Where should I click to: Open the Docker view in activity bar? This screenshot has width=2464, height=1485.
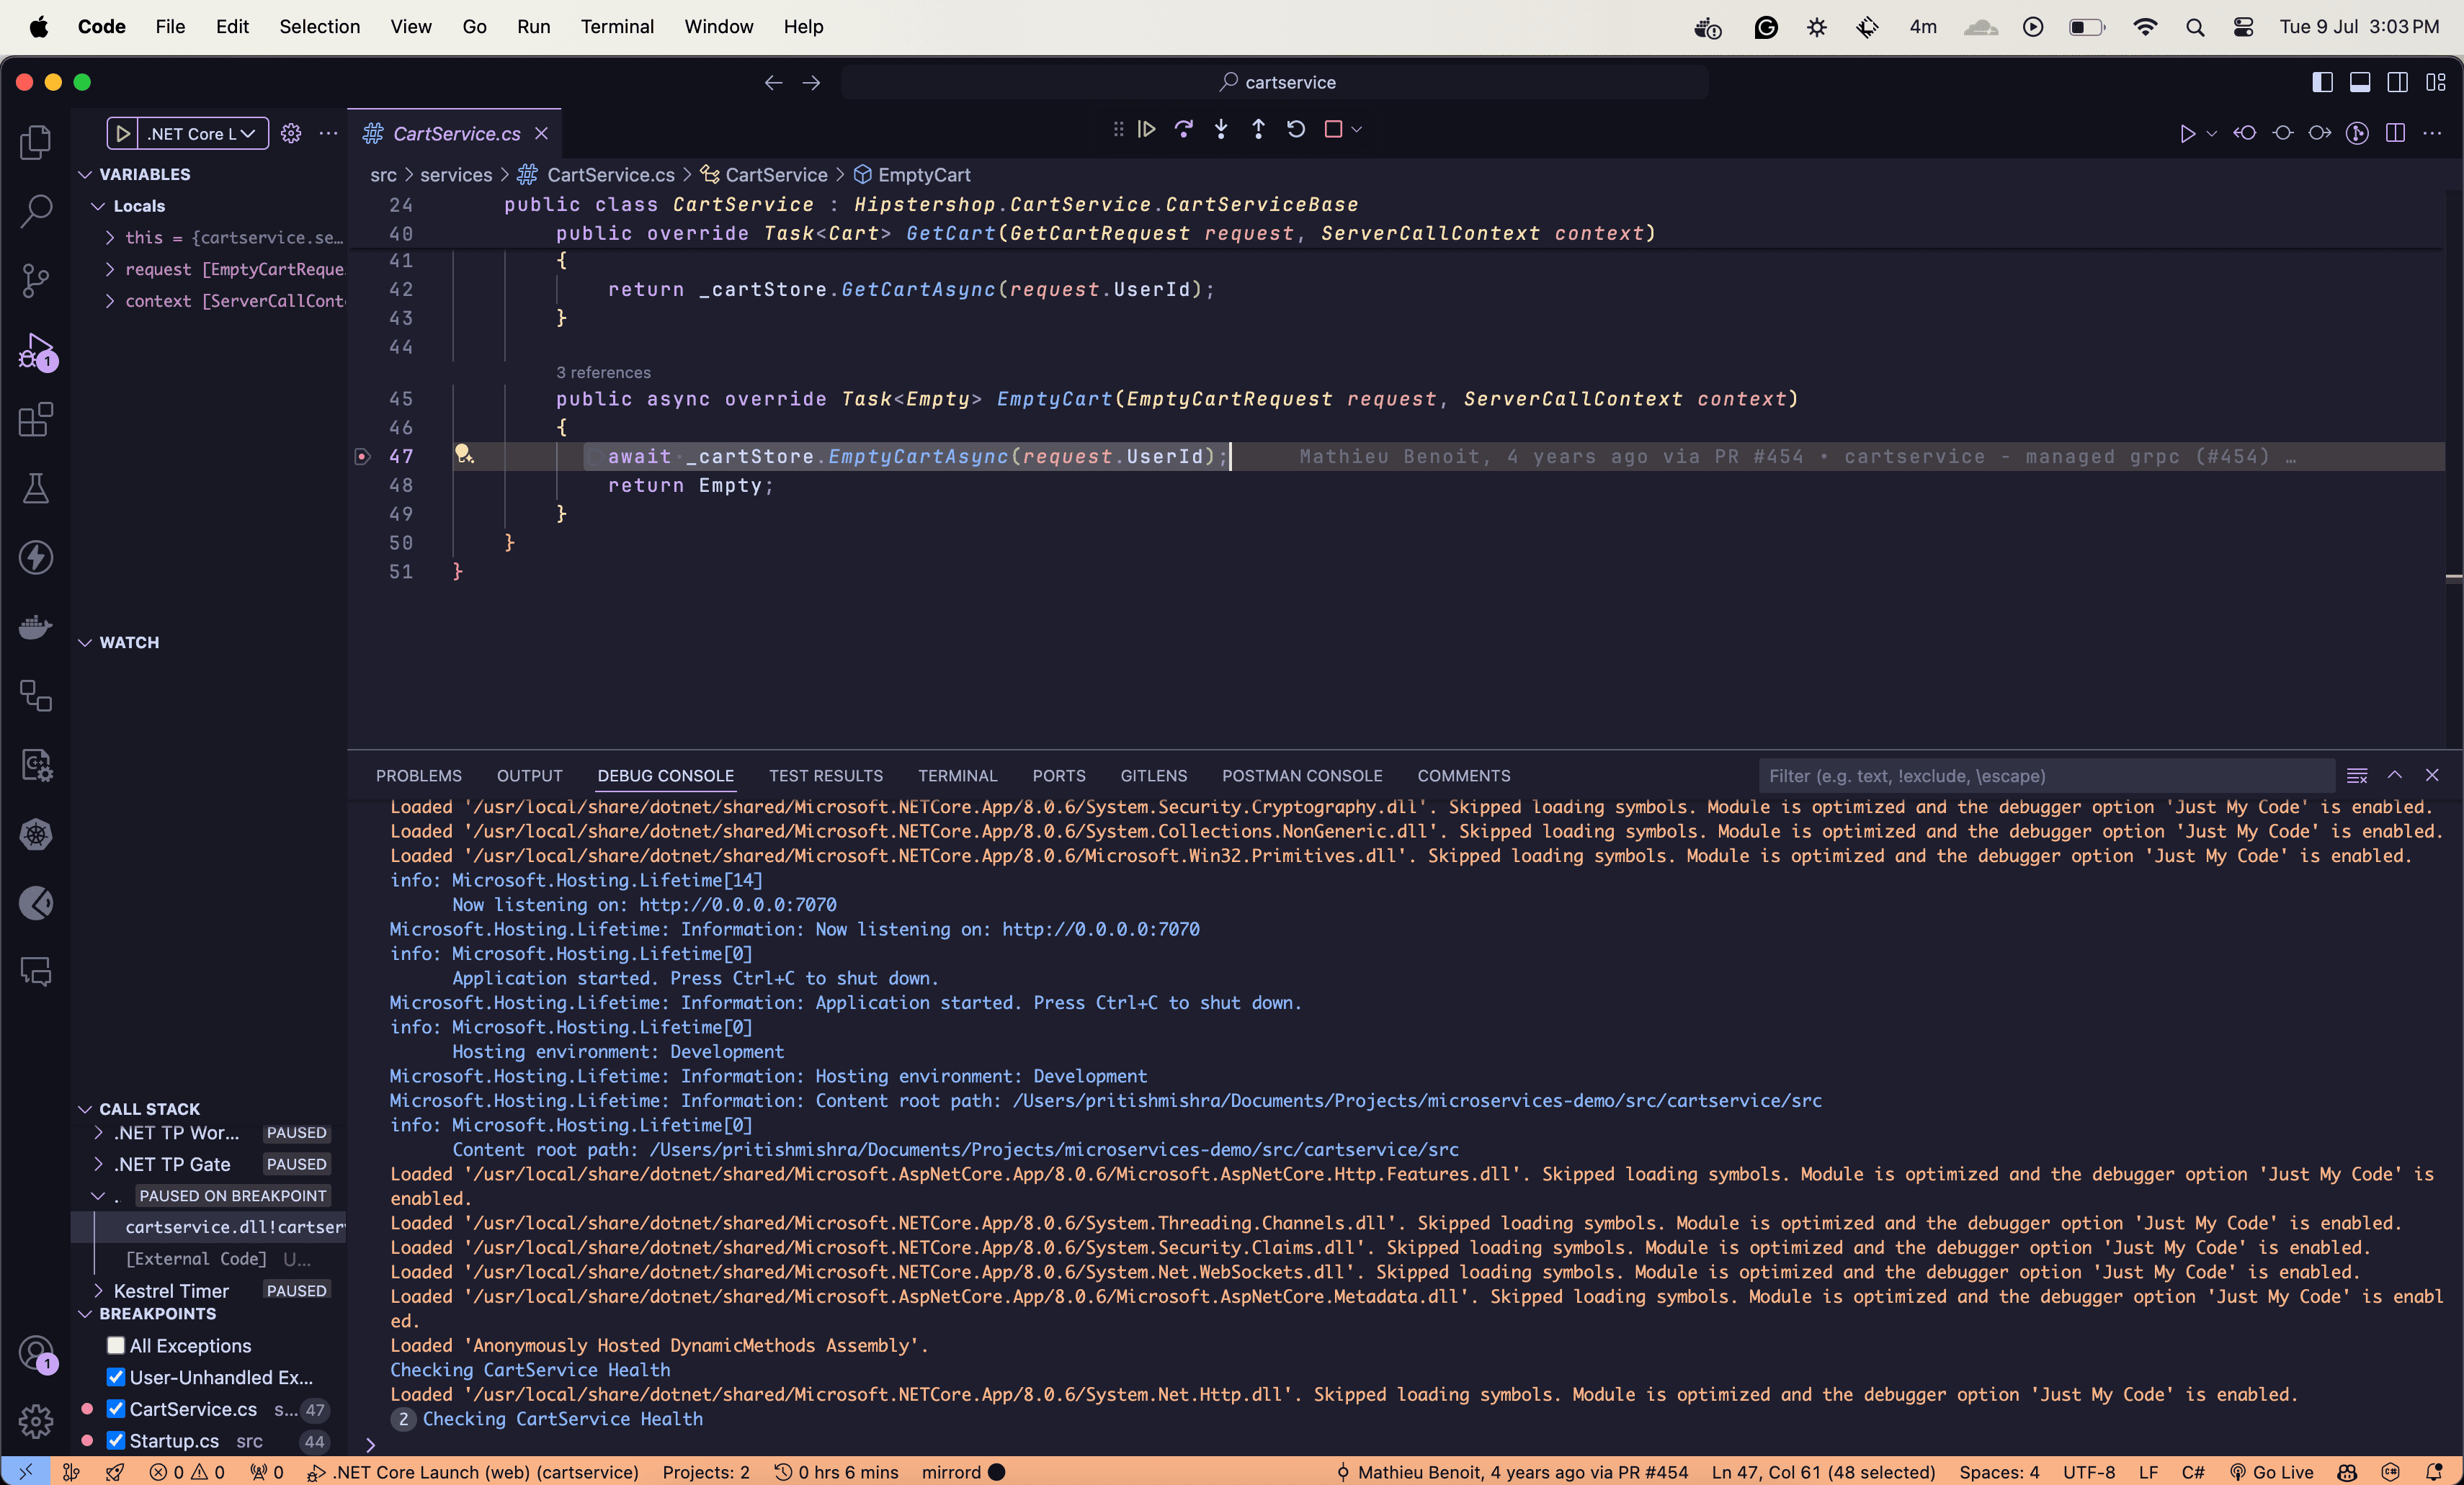tap(36, 627)
